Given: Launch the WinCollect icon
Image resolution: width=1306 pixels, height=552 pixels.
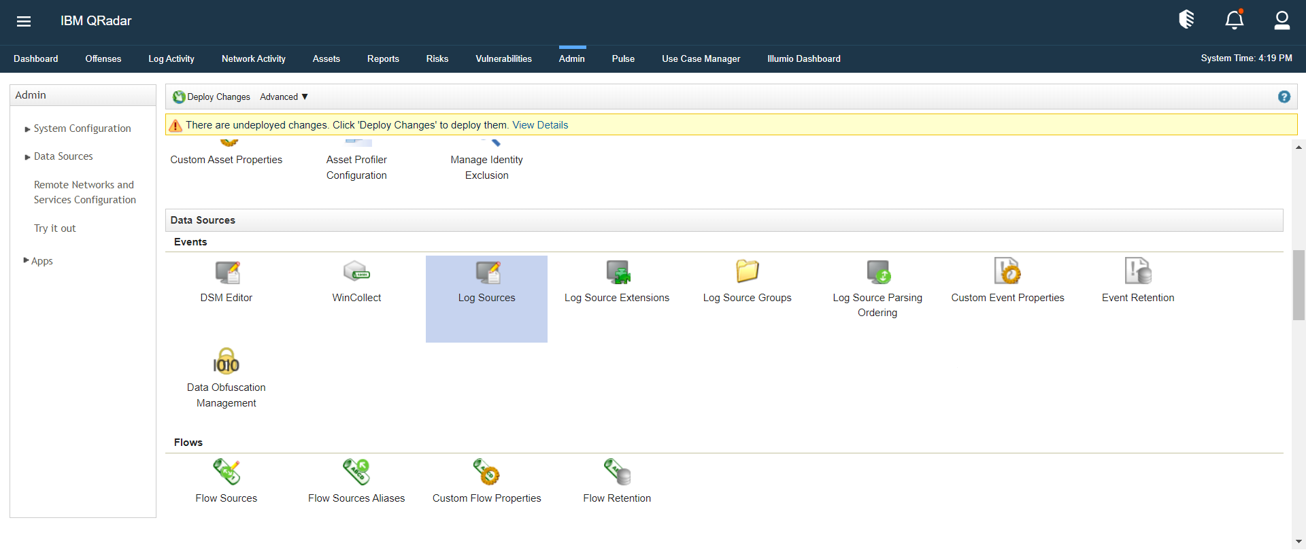Looking at the screenshot, I should click(357, 272).
